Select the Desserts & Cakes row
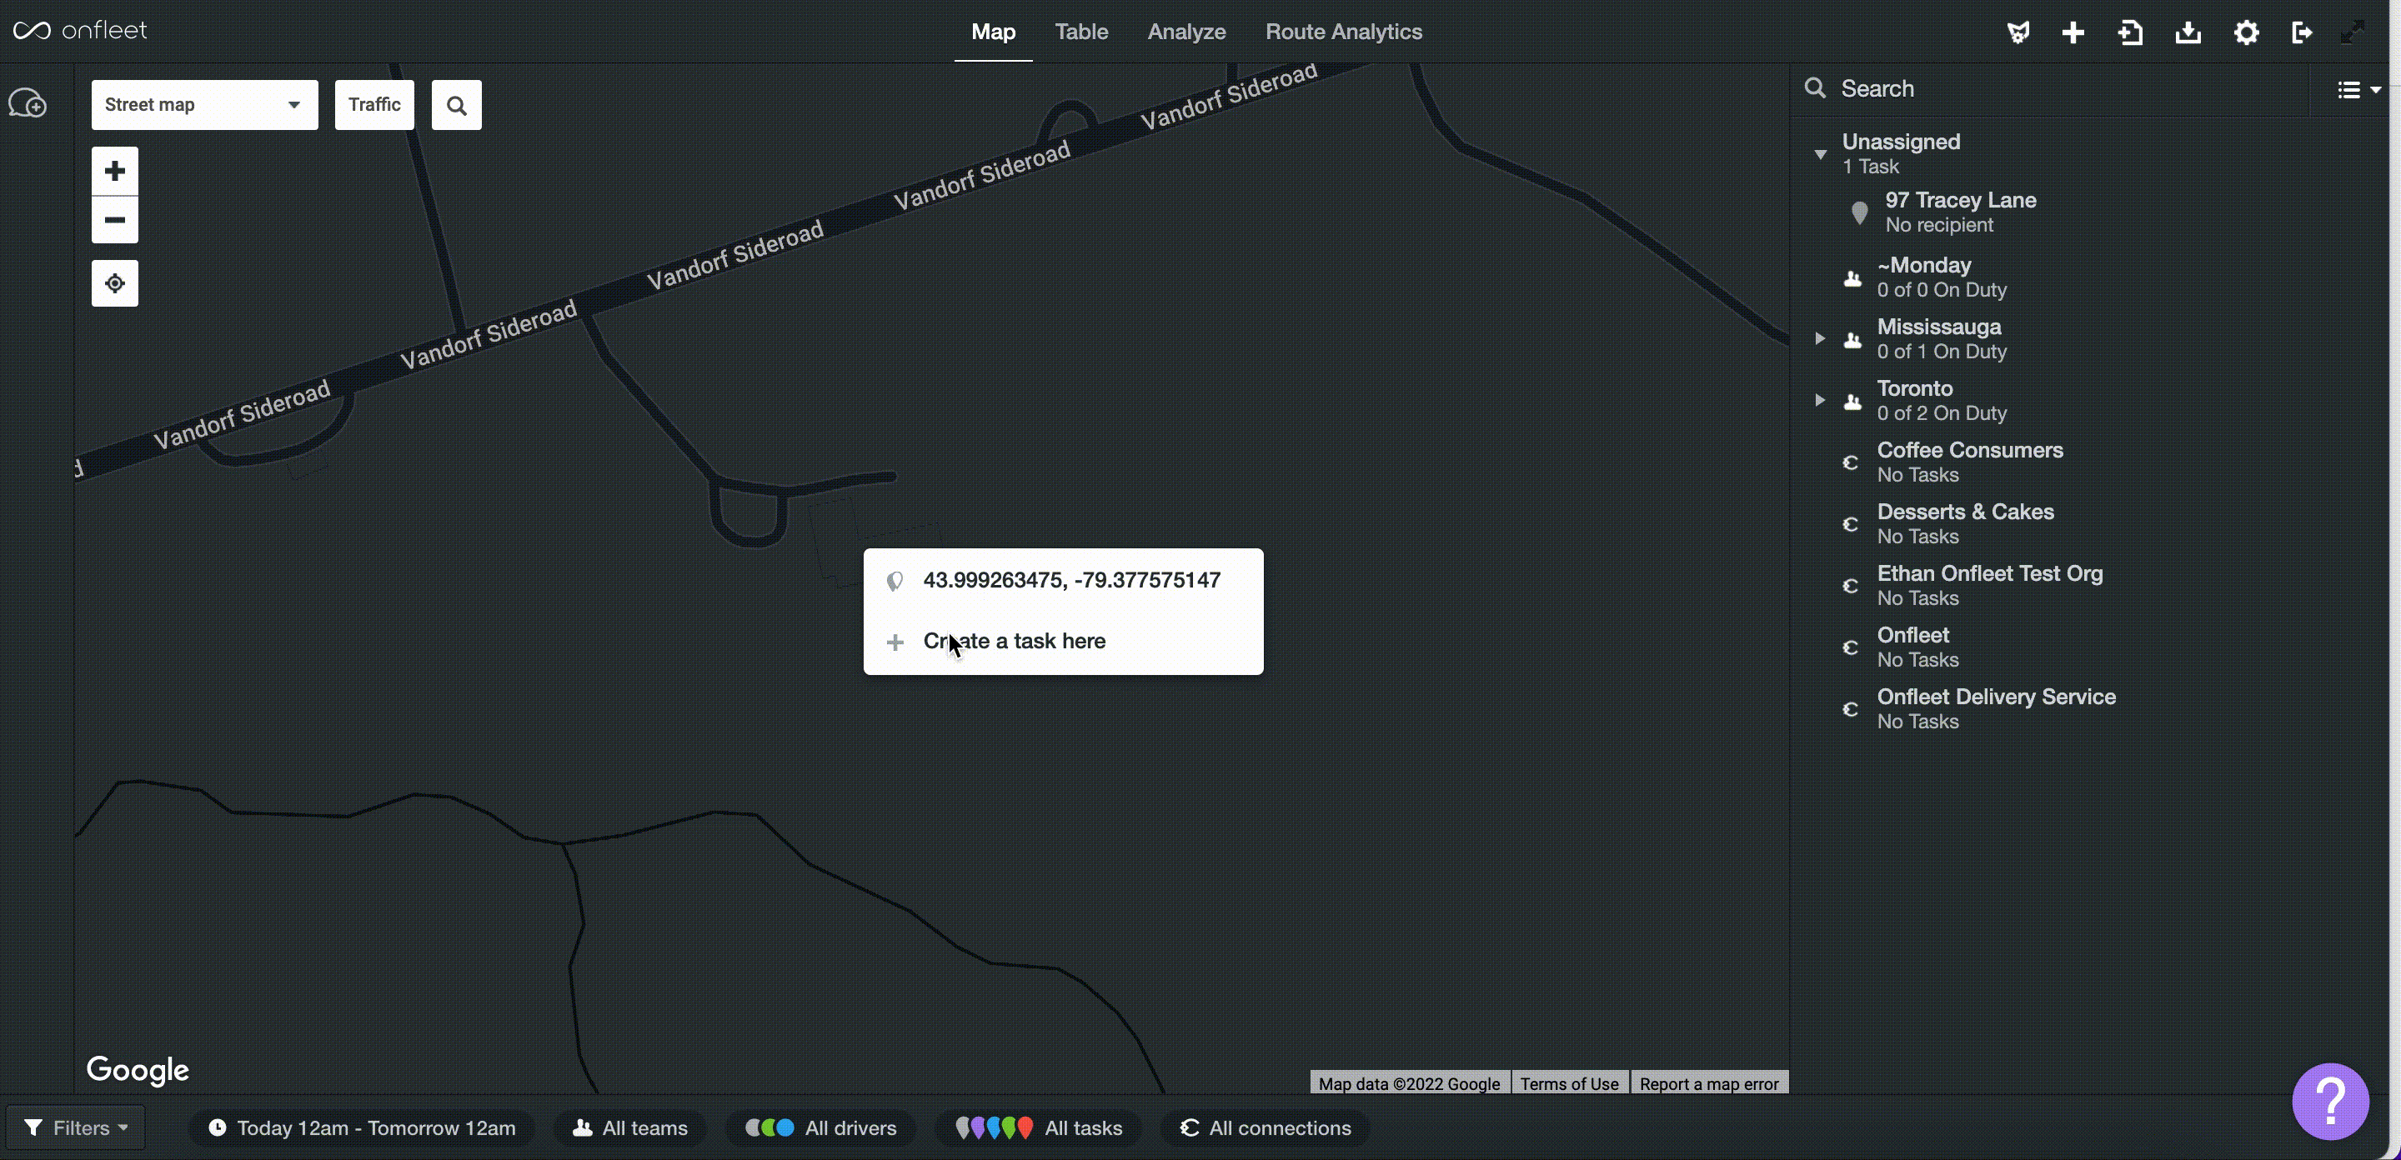Viewport: 2401px width, 1160px height. [x=2088, y=523]
